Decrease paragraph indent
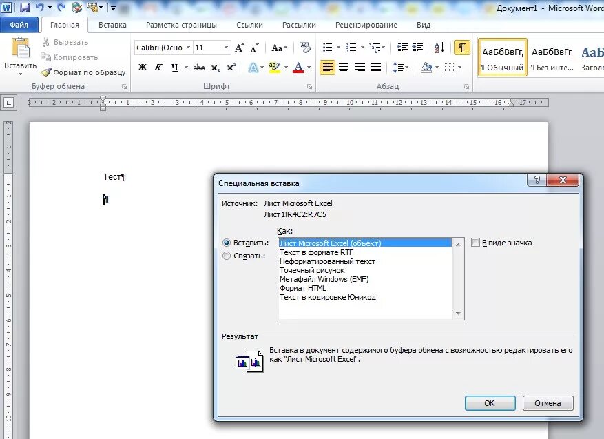This screenshot has height=439, width=604. click(x=402, y=48)
